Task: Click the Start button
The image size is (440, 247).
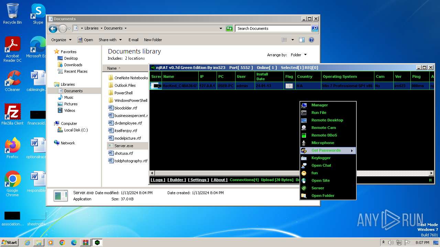Action: pyautogui.click(x=9, y=242)
